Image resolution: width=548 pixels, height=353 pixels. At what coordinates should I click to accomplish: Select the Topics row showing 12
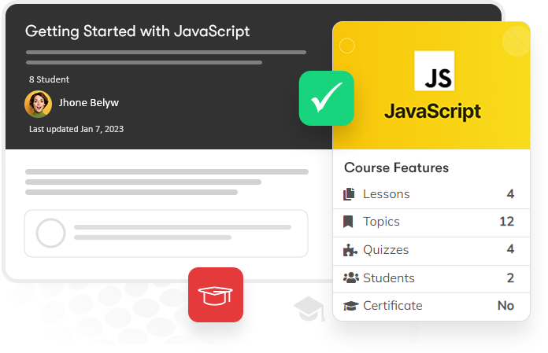coord(431,223)
